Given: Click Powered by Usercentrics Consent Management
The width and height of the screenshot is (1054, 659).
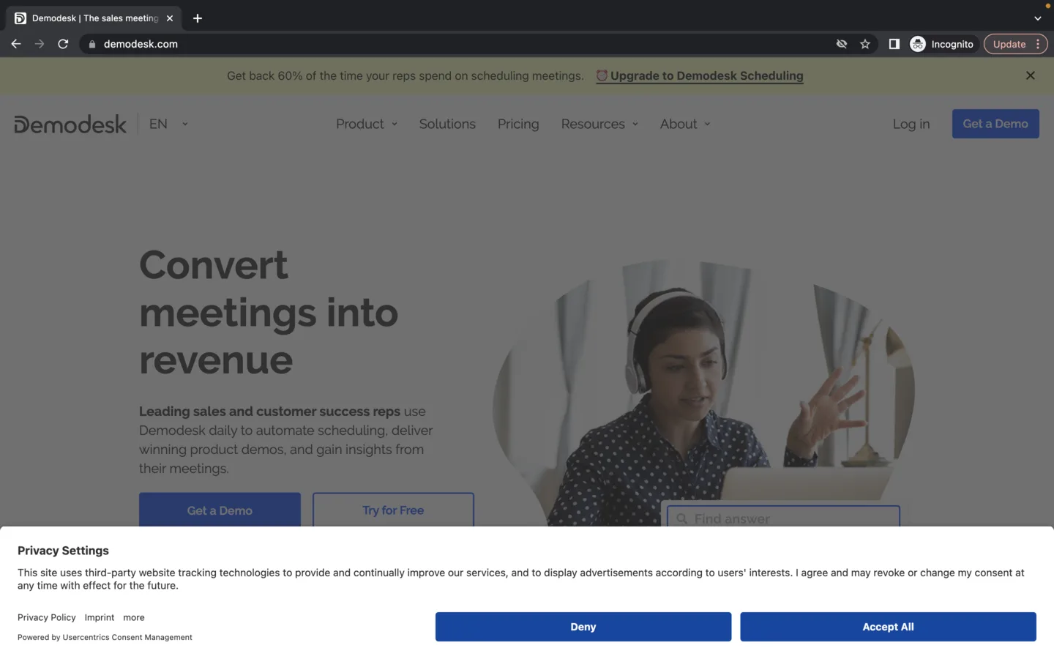Looking at the screenshot, I should (x=105, y=637).
